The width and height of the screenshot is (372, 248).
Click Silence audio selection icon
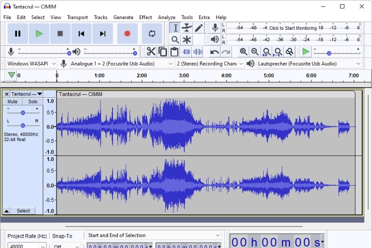pos(198,52)
